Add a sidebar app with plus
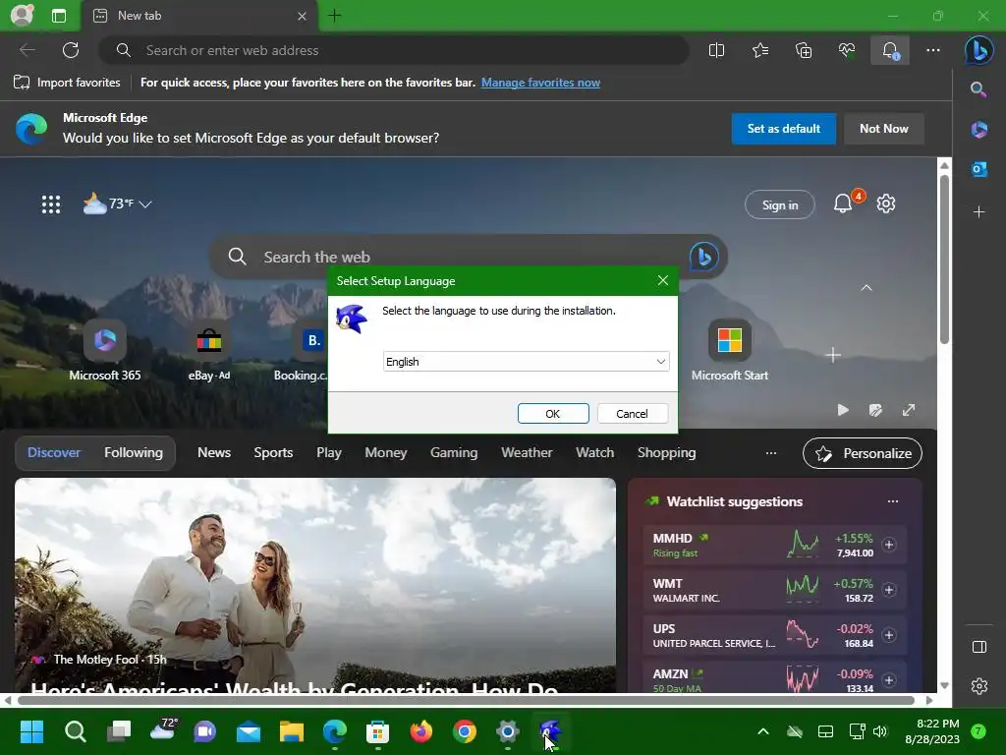Image resolution: width=1006 pixels, height=755 pixels. (979, 212)
